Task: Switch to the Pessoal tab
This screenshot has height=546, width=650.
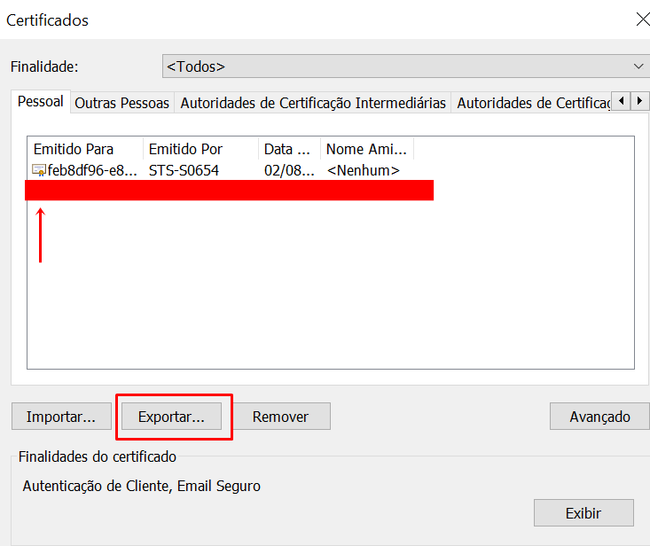Action: (41, 102)
